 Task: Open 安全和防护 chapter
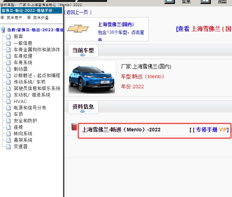25,121
